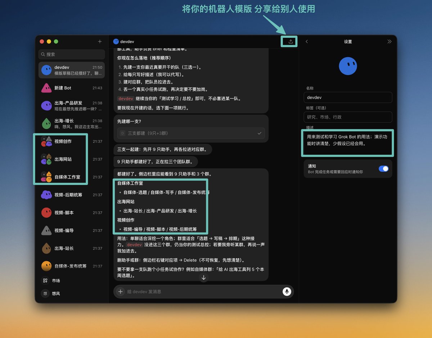Image resolution: width=432 pixels, height=338 pixels.
Task: Click the group avatar of 出海网站
Action: [46, 159]
